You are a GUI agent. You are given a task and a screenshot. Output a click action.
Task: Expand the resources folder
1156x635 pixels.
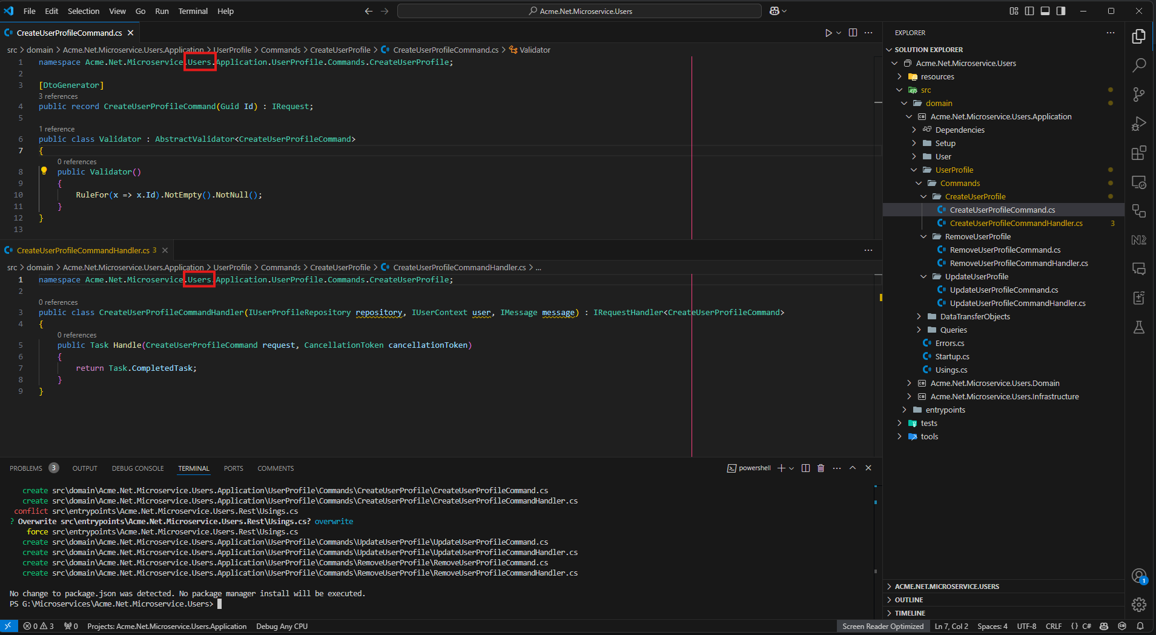[899, 76]
